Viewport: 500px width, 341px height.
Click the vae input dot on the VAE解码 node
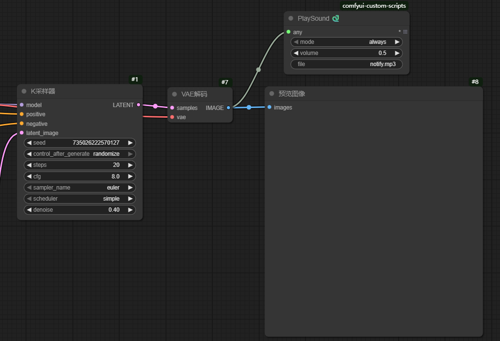coord(172,117)
